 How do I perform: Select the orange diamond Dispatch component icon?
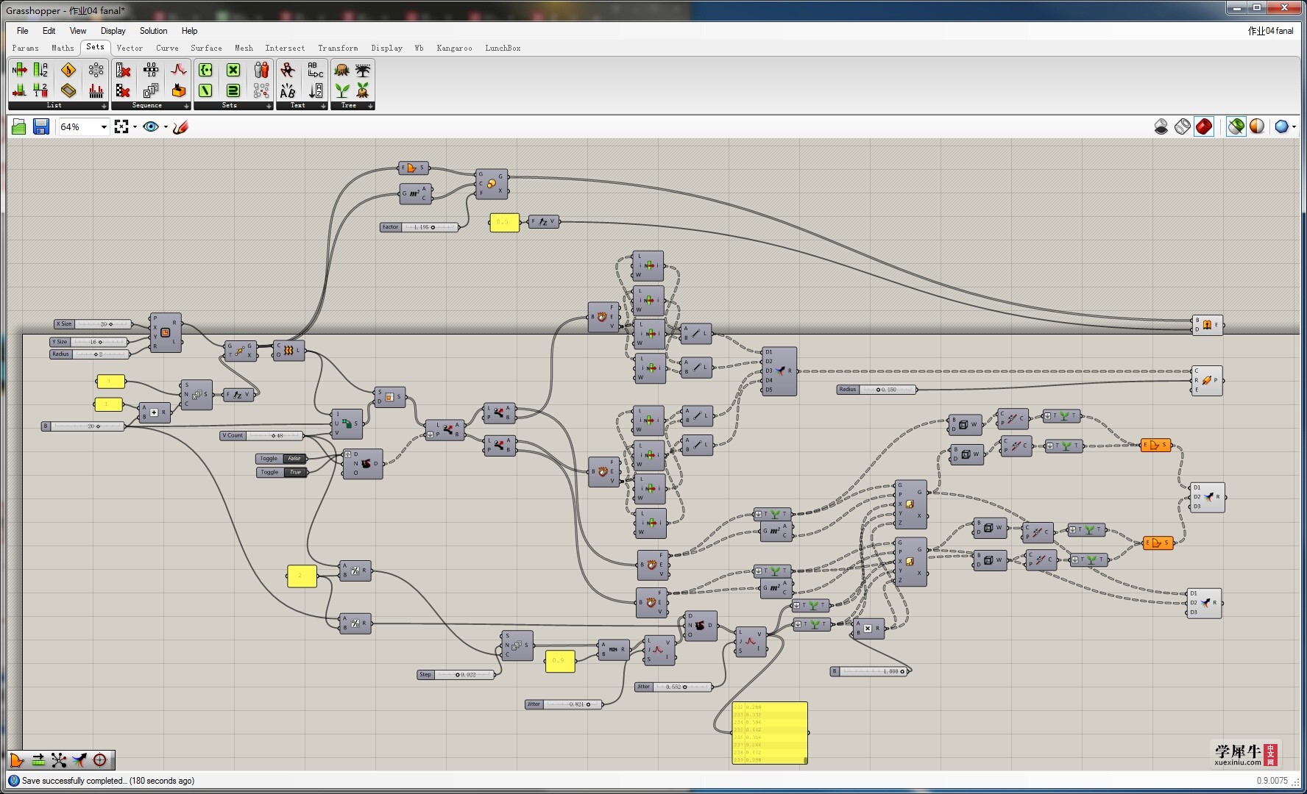68,70
